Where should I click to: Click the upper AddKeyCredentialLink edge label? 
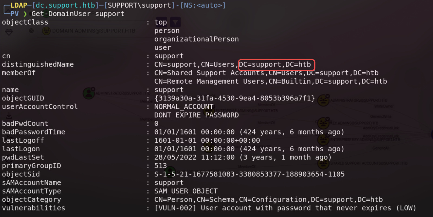pyautogui.click(x=380, y=128)
